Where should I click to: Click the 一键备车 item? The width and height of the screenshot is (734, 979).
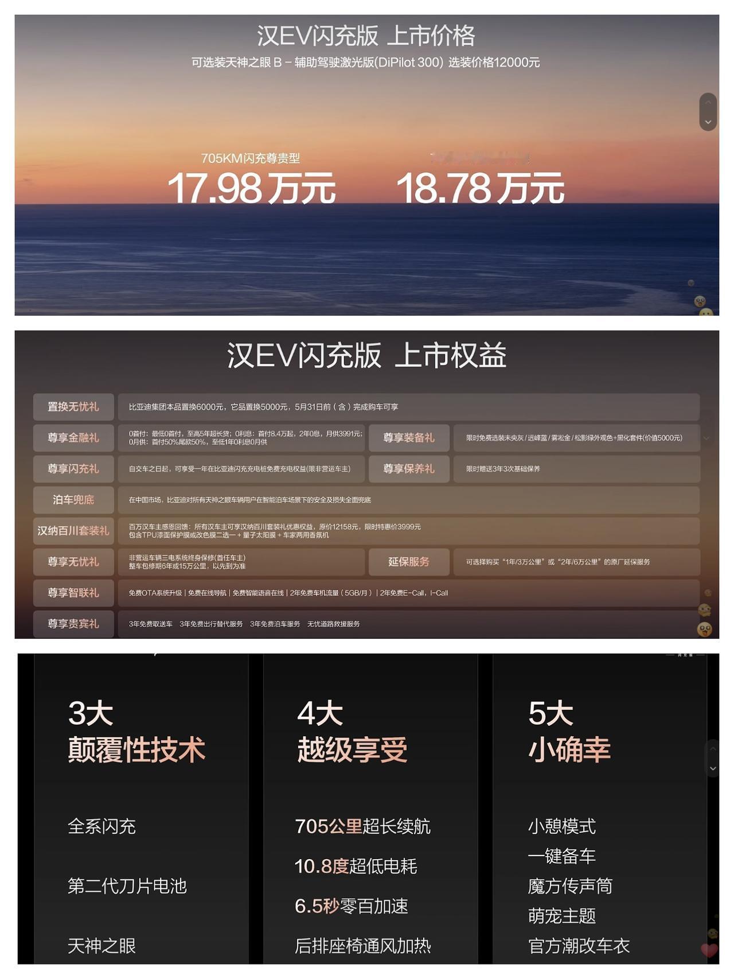[x=562, y=856]
